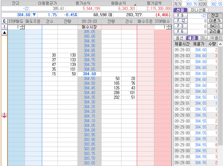Click the 매매손익 header sort corner
Screen dimensions: 223x166
135,5
